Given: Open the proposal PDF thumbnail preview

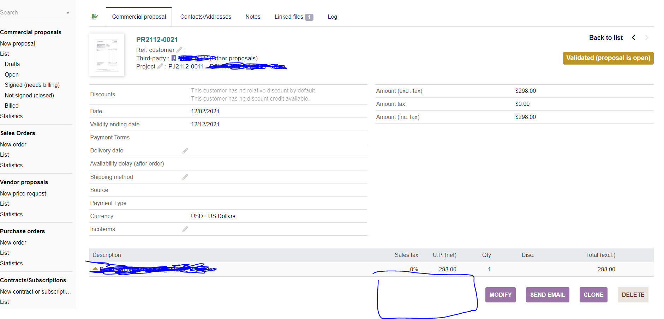Looking at the screenshot, I should click(107, 55).
